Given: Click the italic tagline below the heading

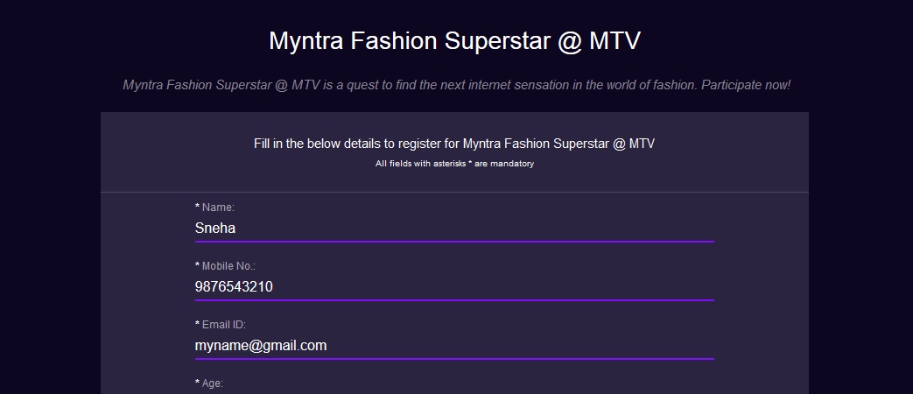Looking at the screenshot, I should tap(456, 86).
